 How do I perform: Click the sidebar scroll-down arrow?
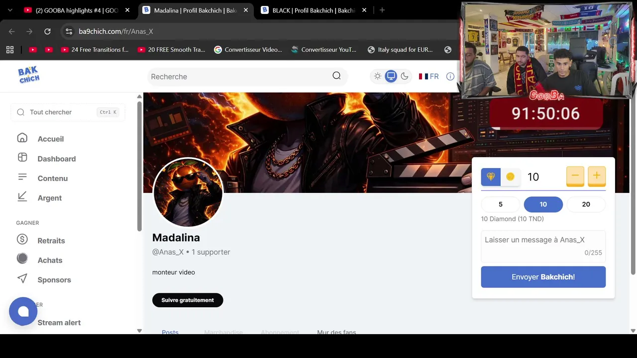click(139, 331)
